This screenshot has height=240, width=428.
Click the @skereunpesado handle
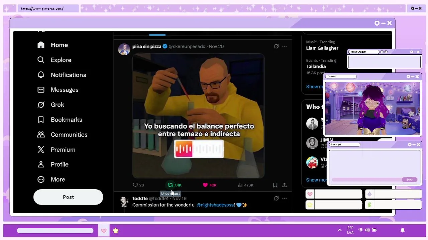point(187,46)
